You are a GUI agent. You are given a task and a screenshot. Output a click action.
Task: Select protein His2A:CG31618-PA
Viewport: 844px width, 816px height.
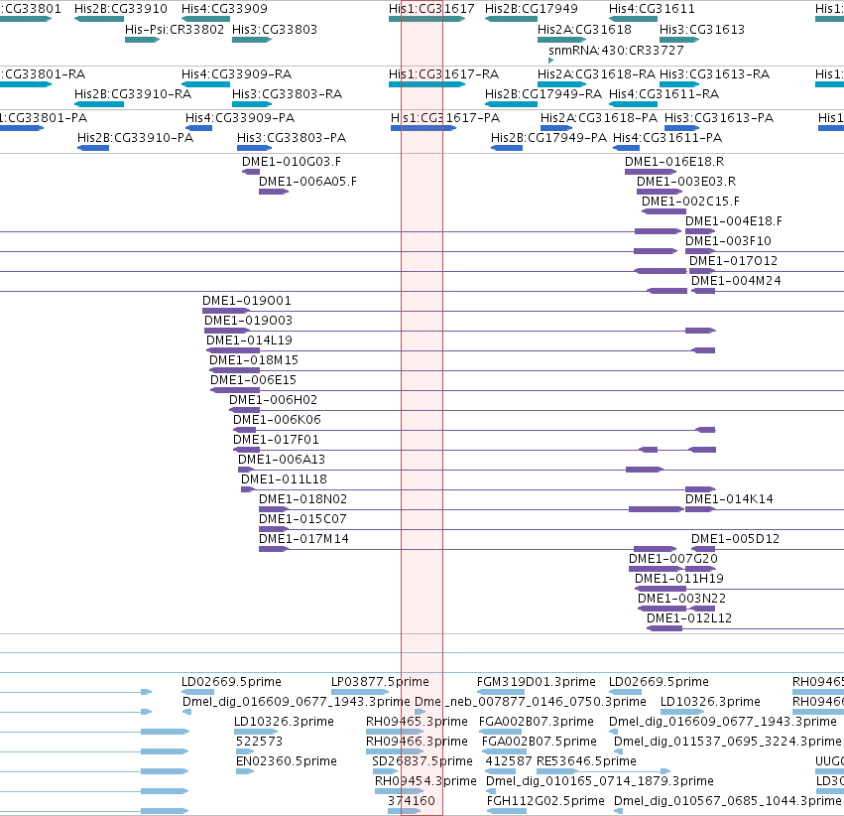tap(556, 128)
